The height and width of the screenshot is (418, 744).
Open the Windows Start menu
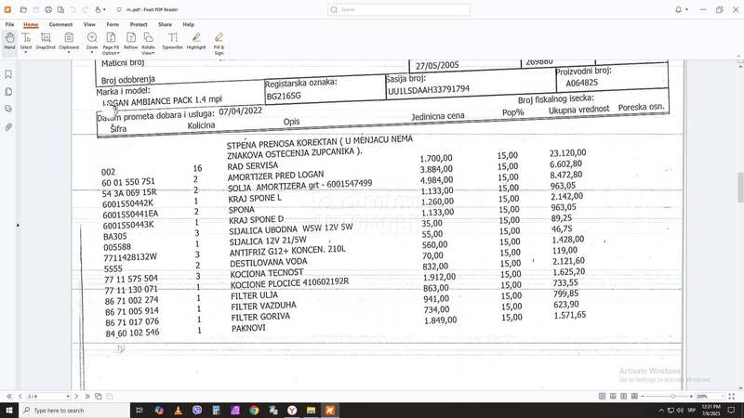coord(9,411)
